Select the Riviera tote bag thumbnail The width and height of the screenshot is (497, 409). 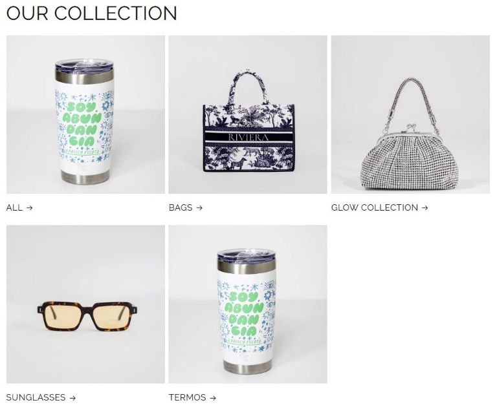pyautogui.click(x=248, y=114)
